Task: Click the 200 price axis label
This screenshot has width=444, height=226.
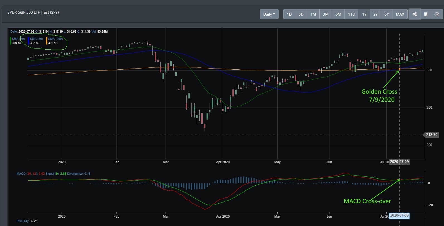Action: point(430,145)
